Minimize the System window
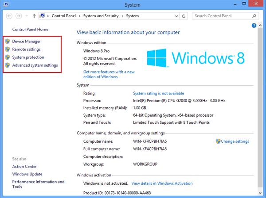This screenshot has width=266, height=198. (x=235, y=4)
